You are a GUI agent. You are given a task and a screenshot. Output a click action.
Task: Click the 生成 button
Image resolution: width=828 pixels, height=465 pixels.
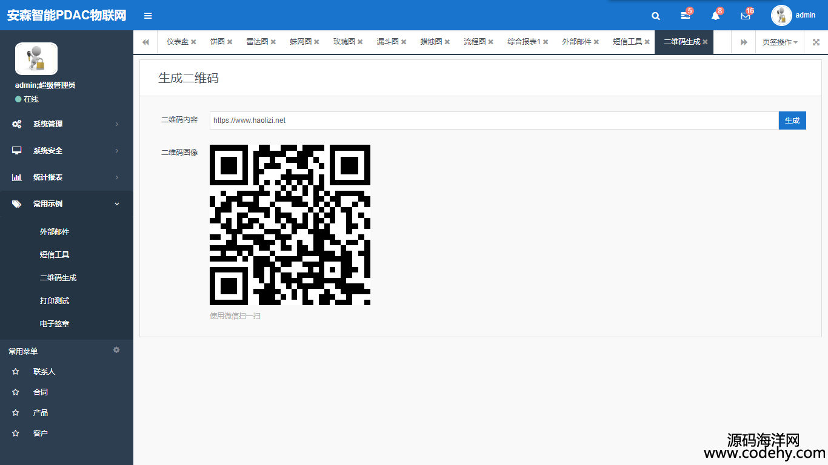[792, 120]
